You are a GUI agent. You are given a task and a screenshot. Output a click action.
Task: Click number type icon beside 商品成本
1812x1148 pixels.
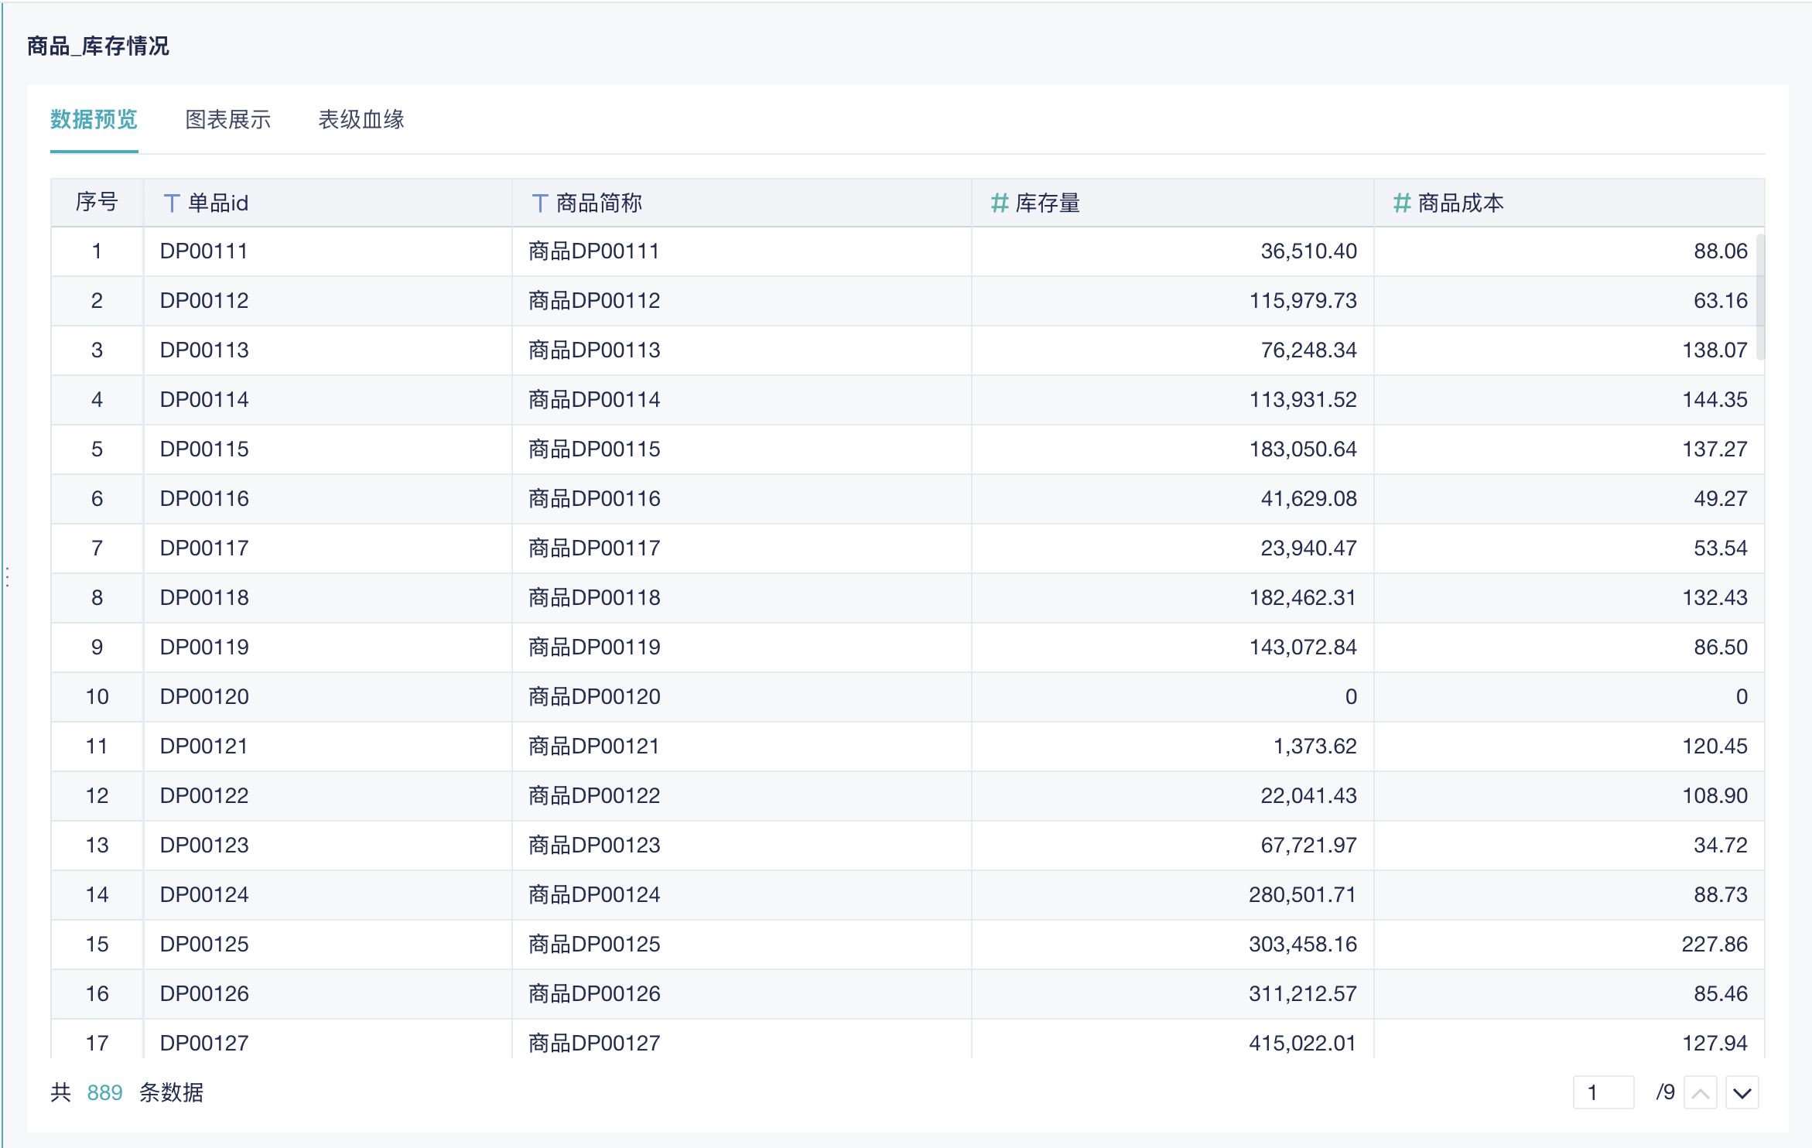tap(1401, 203)
